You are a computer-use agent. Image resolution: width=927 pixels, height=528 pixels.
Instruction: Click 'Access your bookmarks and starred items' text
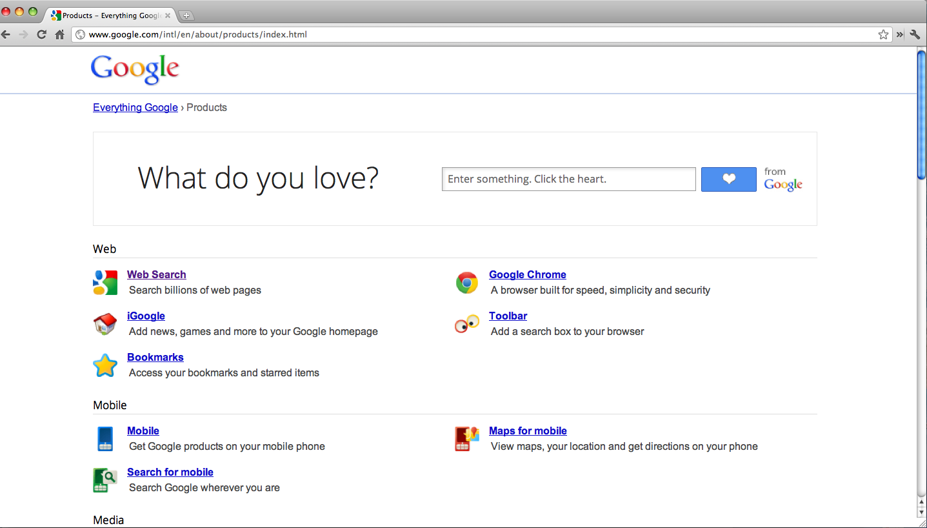(224, 372)
